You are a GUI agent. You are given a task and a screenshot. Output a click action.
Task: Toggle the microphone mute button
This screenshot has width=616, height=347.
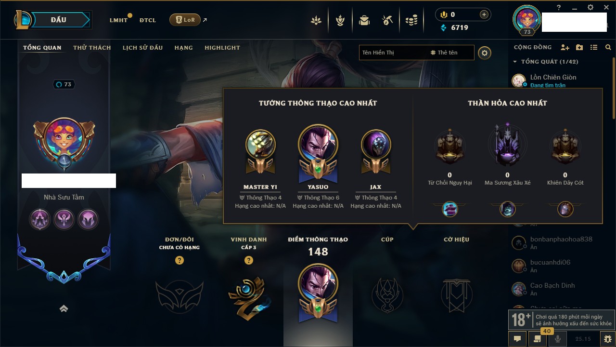coord(558,339)
